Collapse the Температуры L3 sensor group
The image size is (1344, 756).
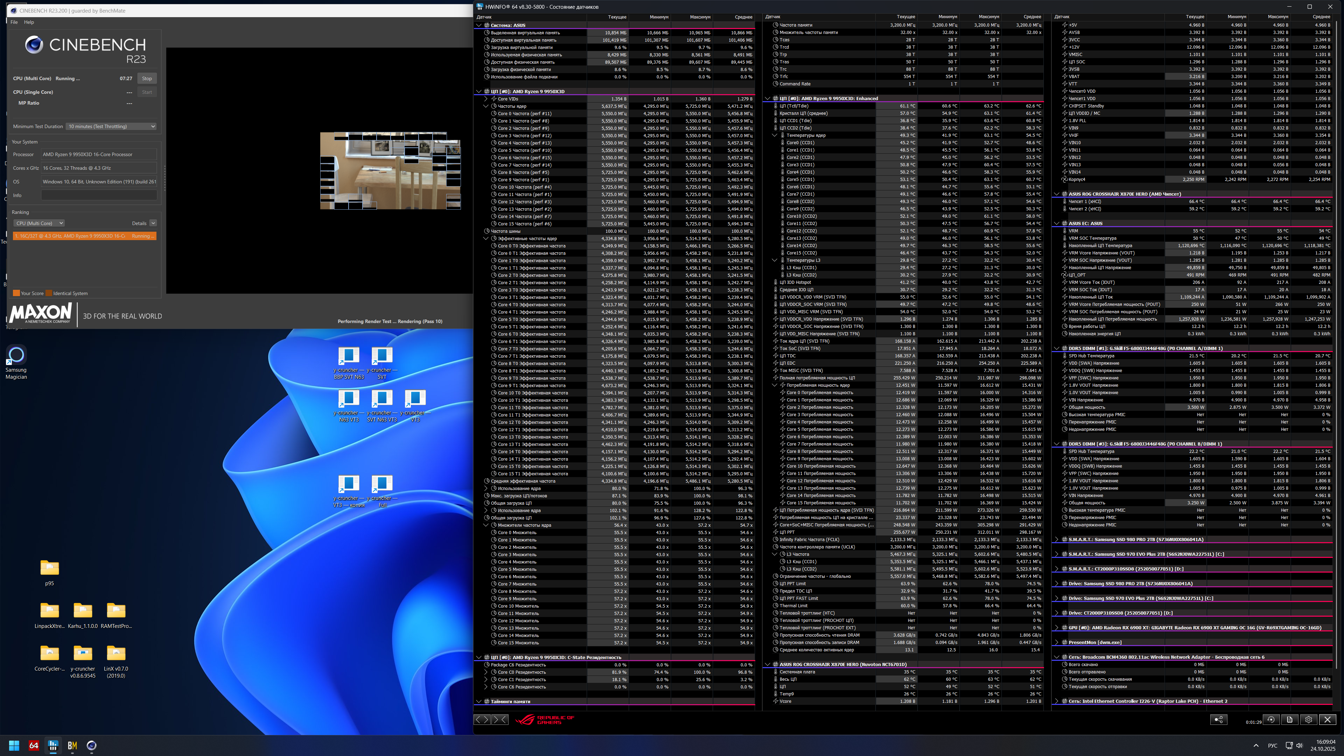pos(775,260)
